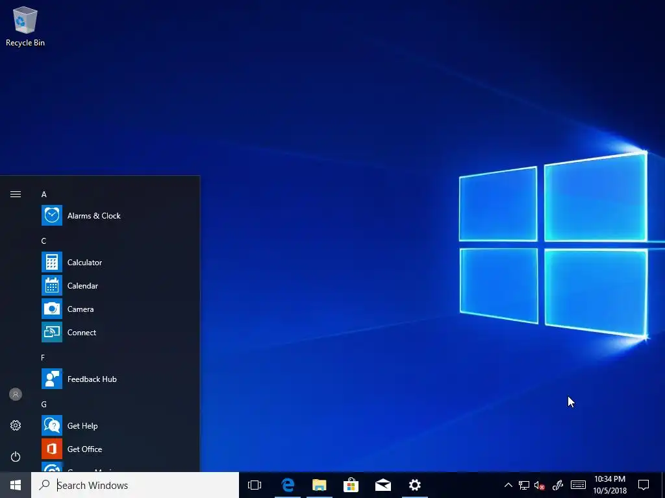Open Alarms & Clock app icon
The image size is (665, 498).
tap(52, 215)
